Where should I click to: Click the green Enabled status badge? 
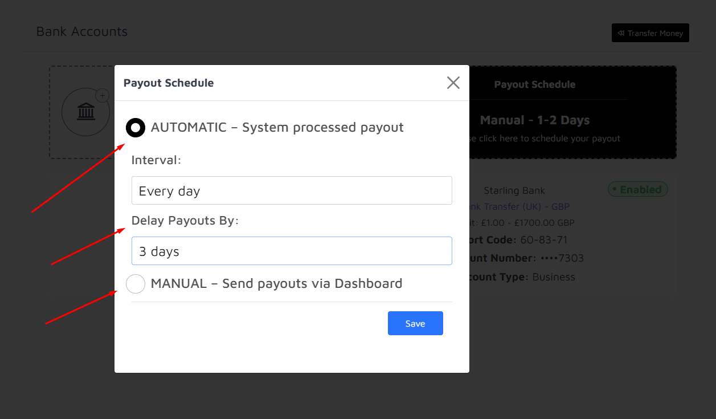(637, 190)
